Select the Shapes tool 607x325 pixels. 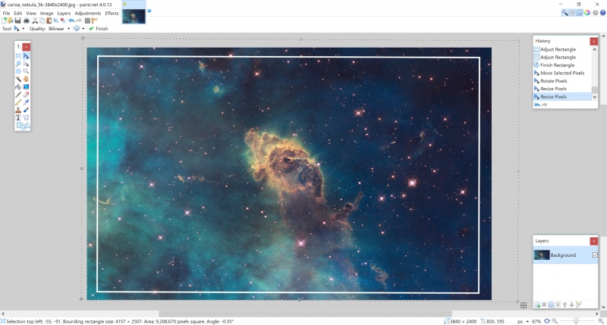(23, 126)
